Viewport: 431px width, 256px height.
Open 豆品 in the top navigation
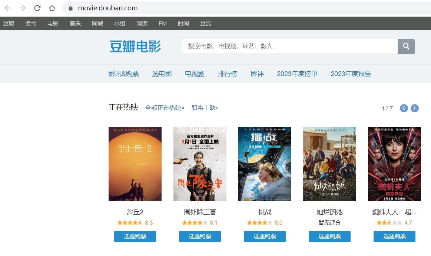click(x=206, y=24)
